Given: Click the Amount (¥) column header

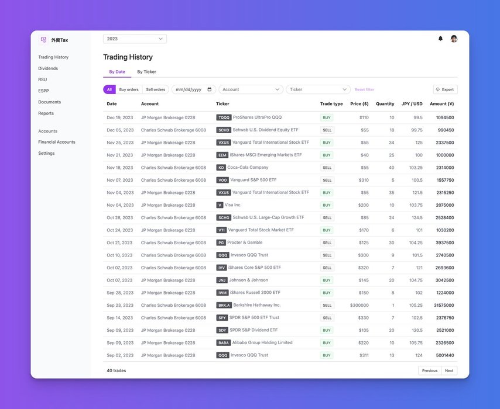Looking at the screenshot, I should pos(441,104).
